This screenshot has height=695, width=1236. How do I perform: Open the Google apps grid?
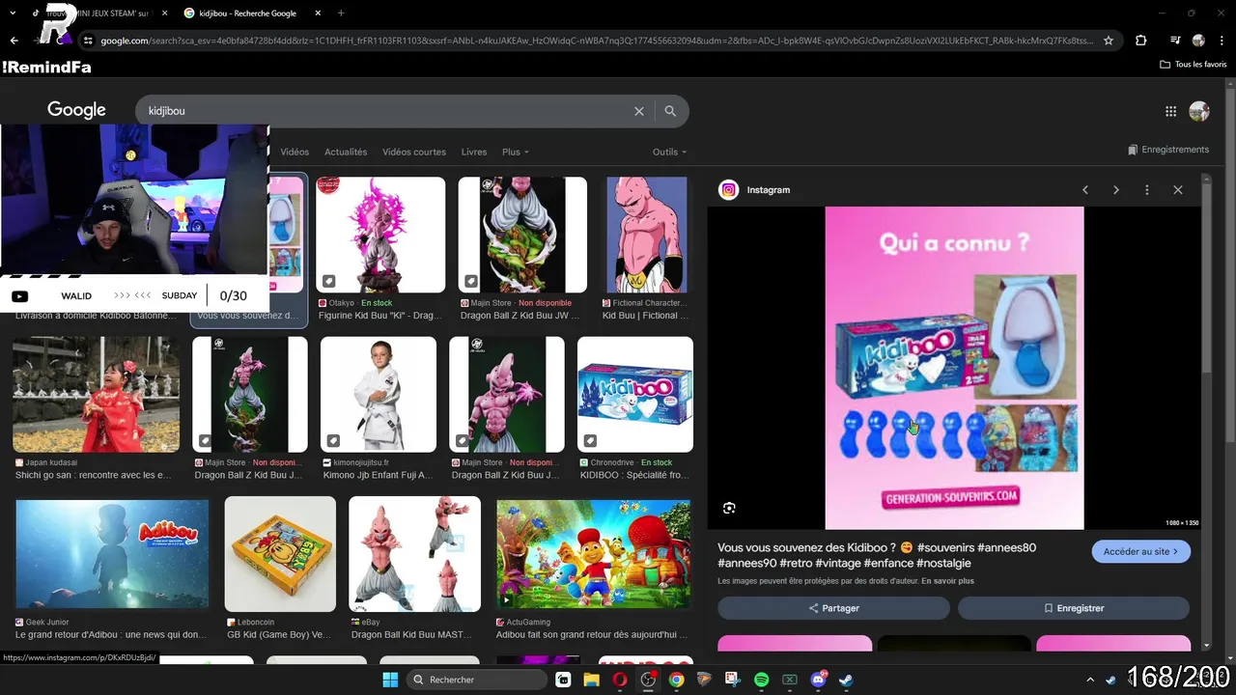coord(1170,111)
